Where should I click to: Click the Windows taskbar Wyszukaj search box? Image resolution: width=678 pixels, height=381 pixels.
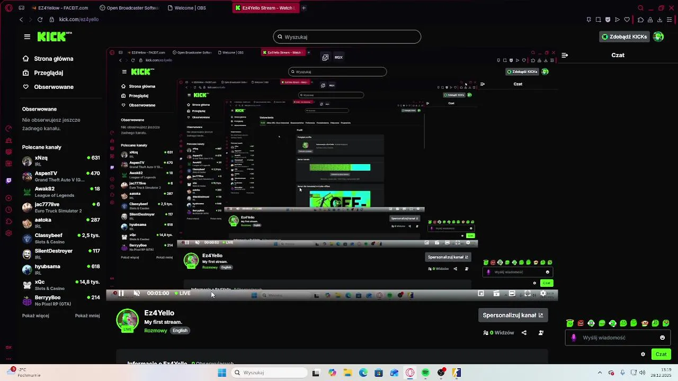click(x=268, y=373)
